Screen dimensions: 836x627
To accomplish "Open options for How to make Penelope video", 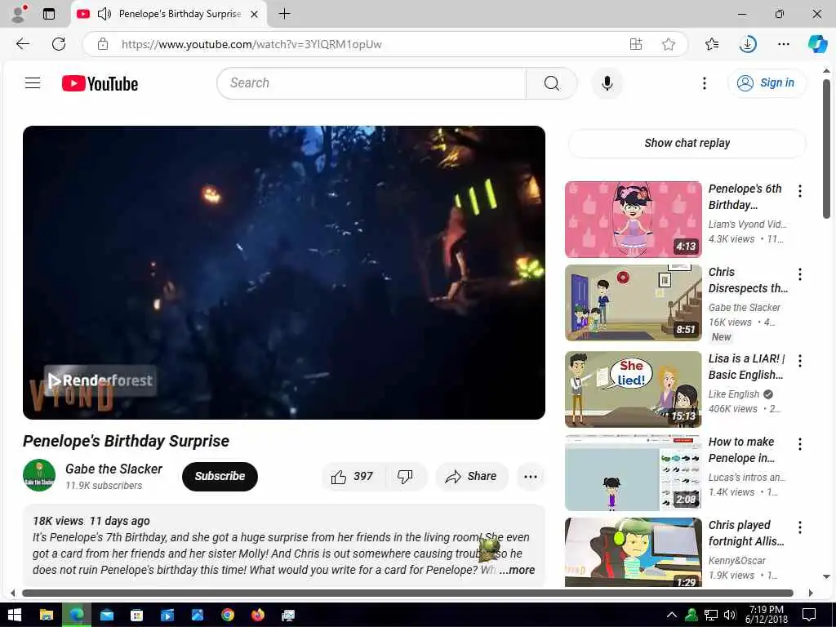I will coord(800,443).
